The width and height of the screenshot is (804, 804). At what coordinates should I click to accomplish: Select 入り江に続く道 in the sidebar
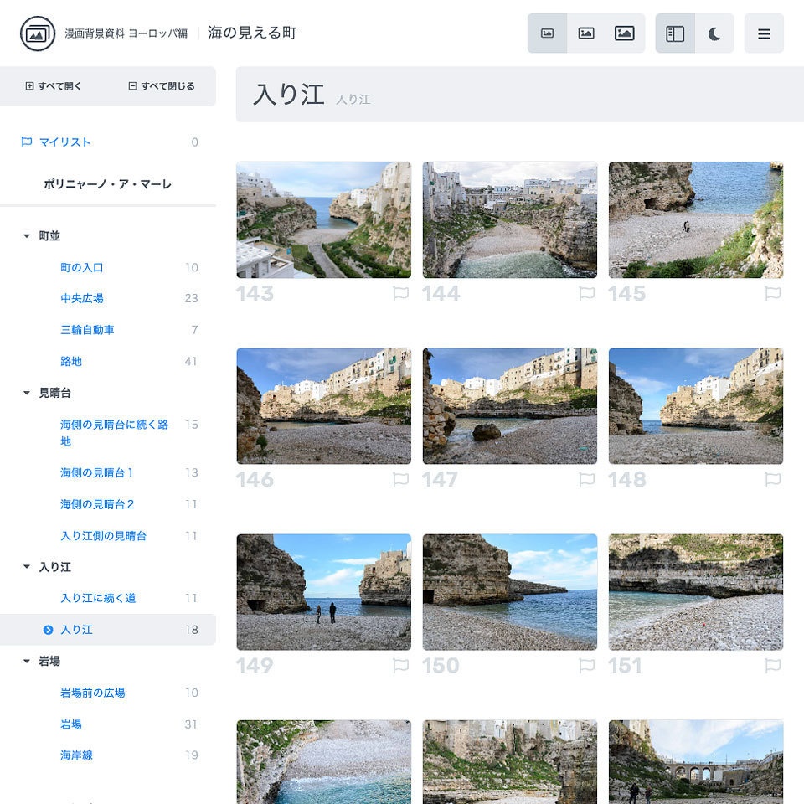point(95,598)
